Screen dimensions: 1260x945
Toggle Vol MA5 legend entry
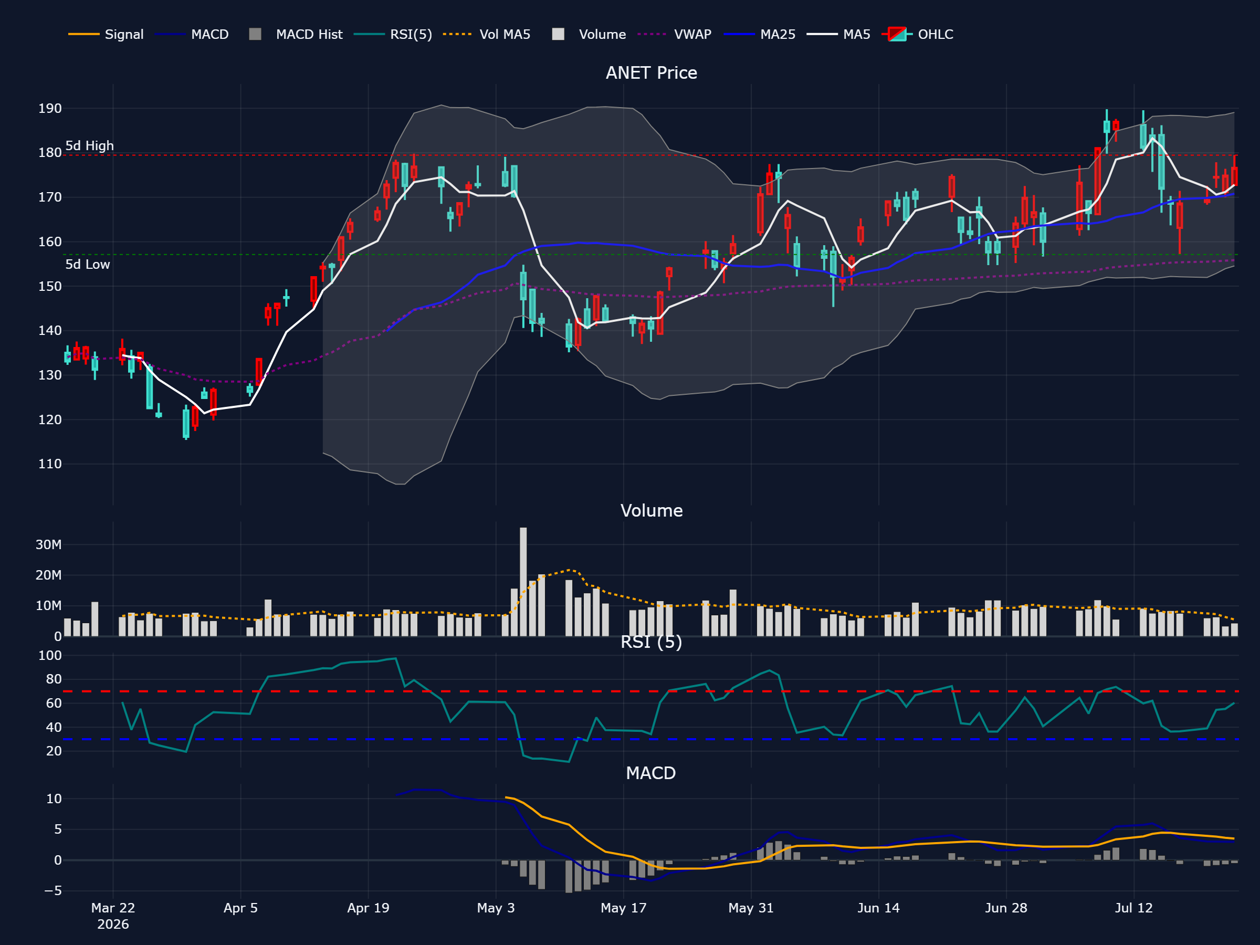point(487,34)
